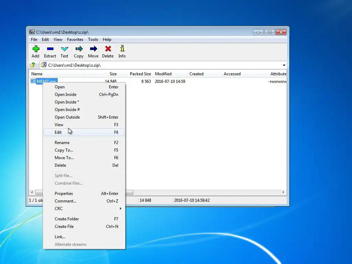Click the Add toolbar icon
The width and height of the screenshot is (352, 264).
[x=36, y=49]
